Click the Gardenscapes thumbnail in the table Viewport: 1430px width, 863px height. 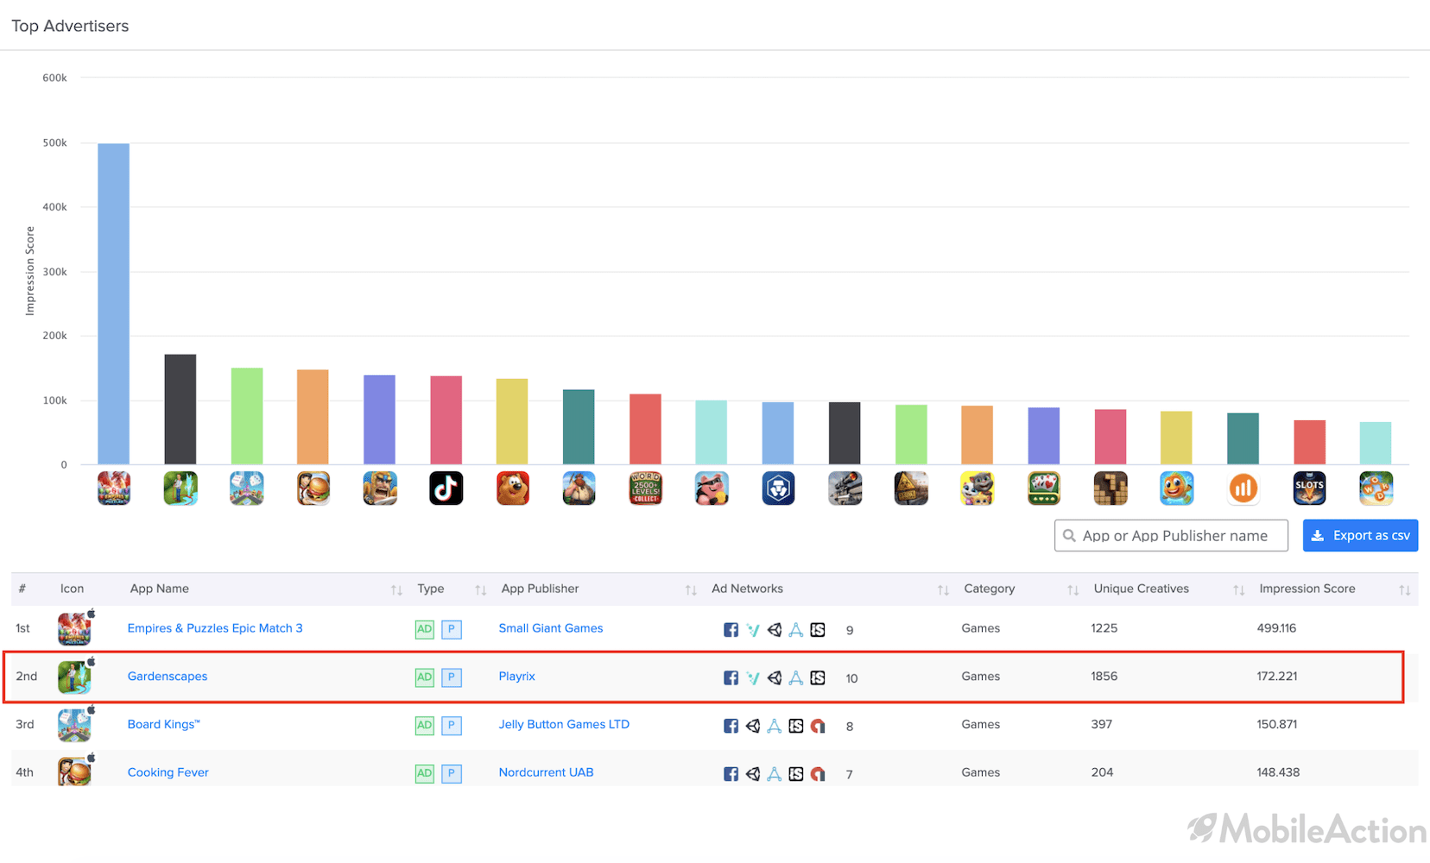coord(74,677)
